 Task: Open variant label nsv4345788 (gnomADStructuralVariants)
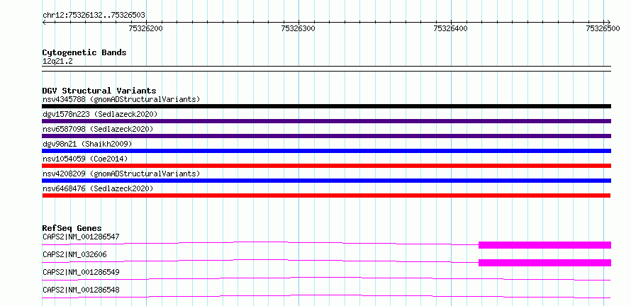tap(121, 99)
